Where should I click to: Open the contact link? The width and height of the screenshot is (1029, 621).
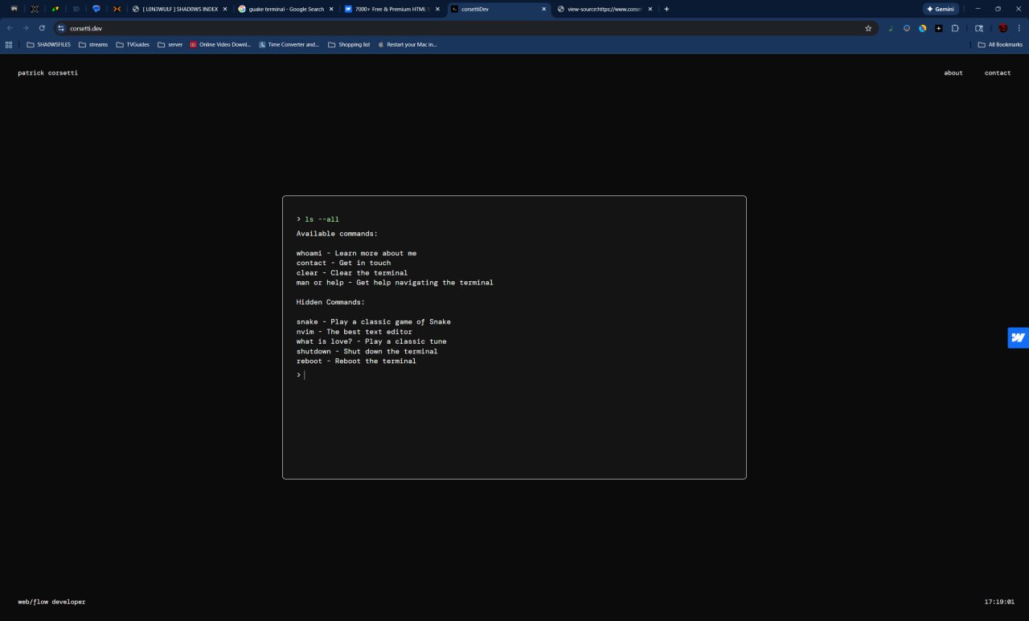click(x=997, y=73)
